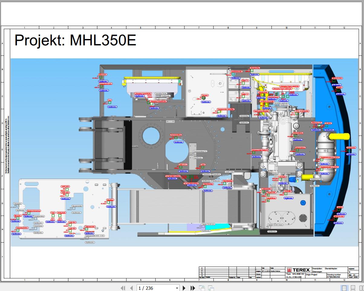Click the 'Origin Project' field
This screenshot has width=364, height=291.
(311, 275)
